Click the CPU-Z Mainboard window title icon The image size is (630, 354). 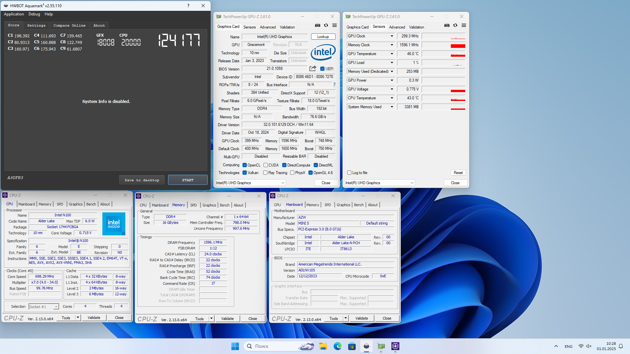(273, 196)
